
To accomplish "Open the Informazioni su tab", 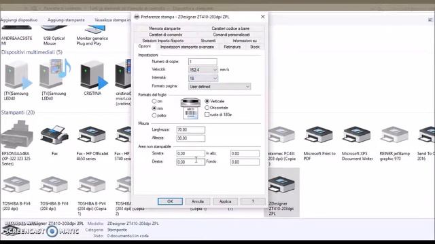I will click(x=245, y=41).
